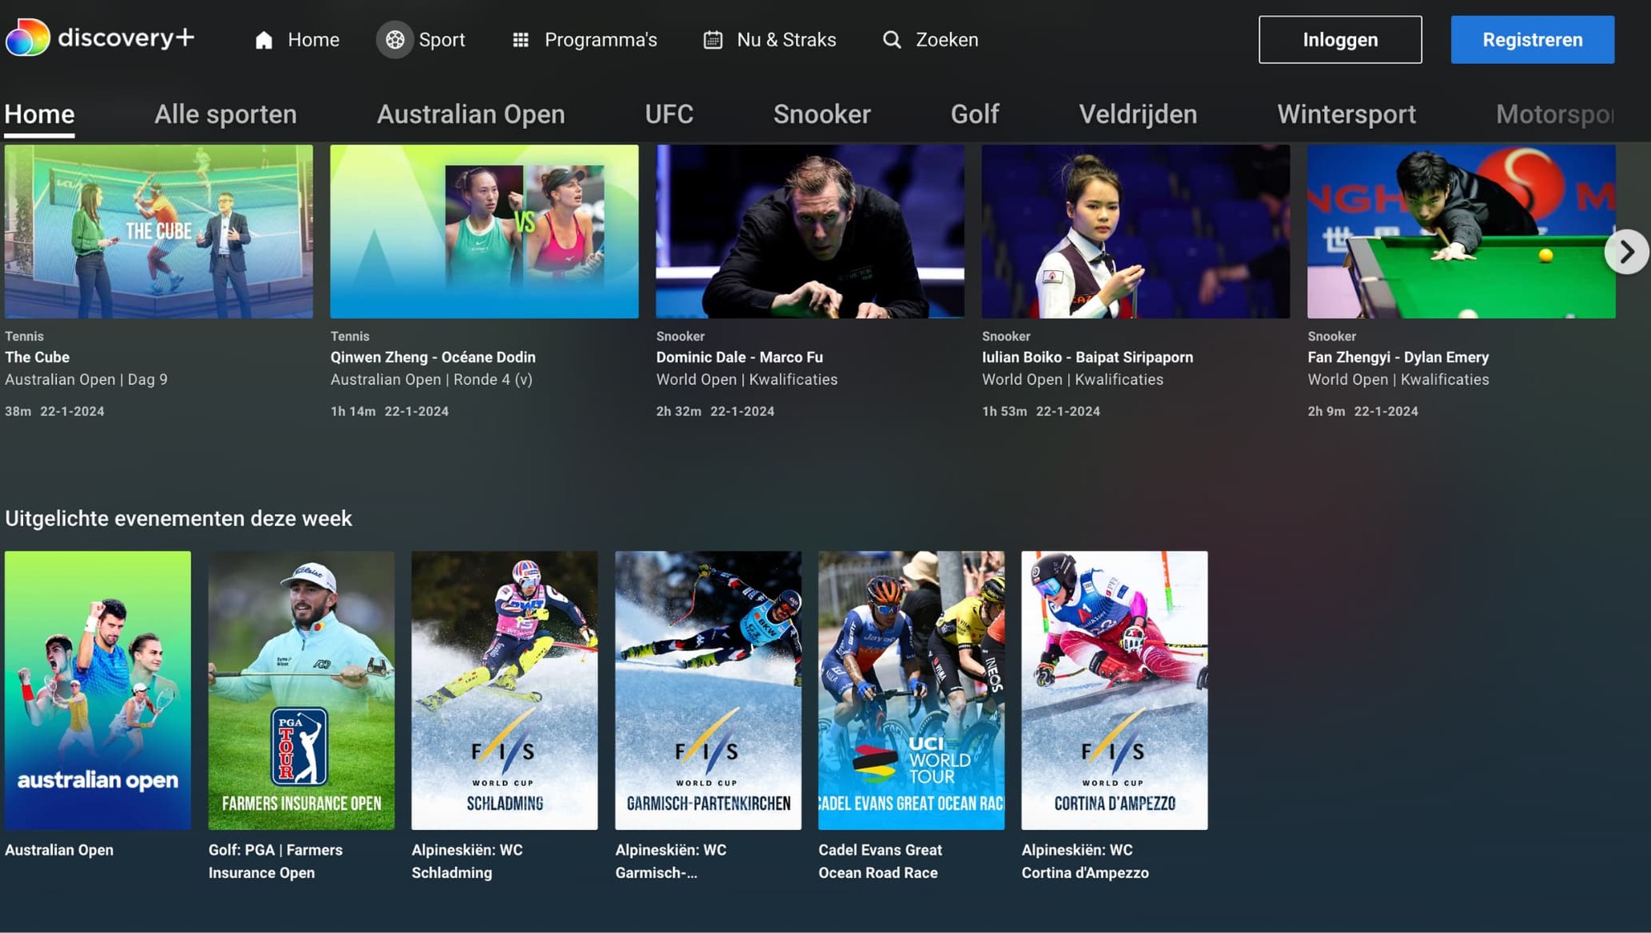Viewport: 1651px width, 933px height.
Task: Open Home in top navigation
Action: tap(297, 40)
